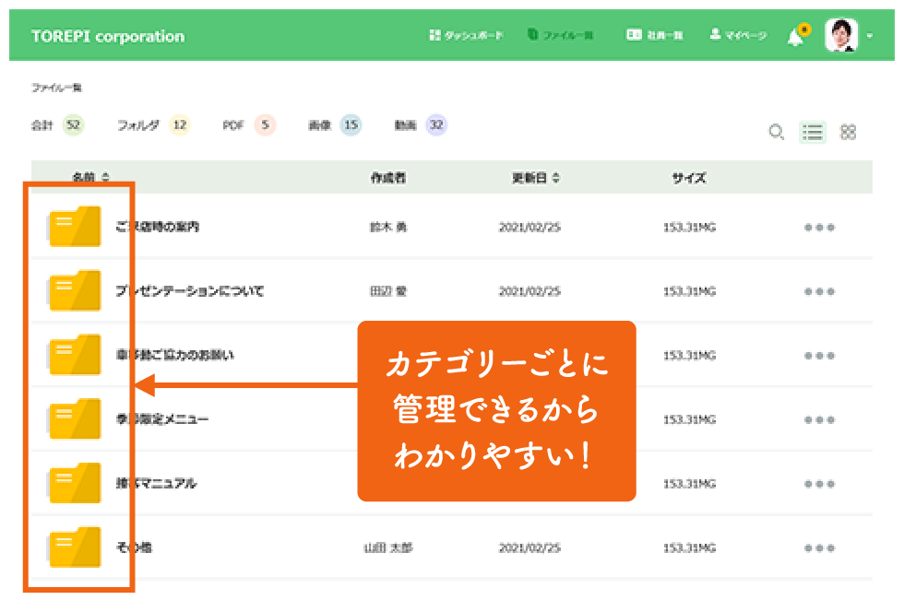This screenshot has height=612, width=904.
Task: Open more options for ご来店時の案内 row
Action: tap(819, 228)
